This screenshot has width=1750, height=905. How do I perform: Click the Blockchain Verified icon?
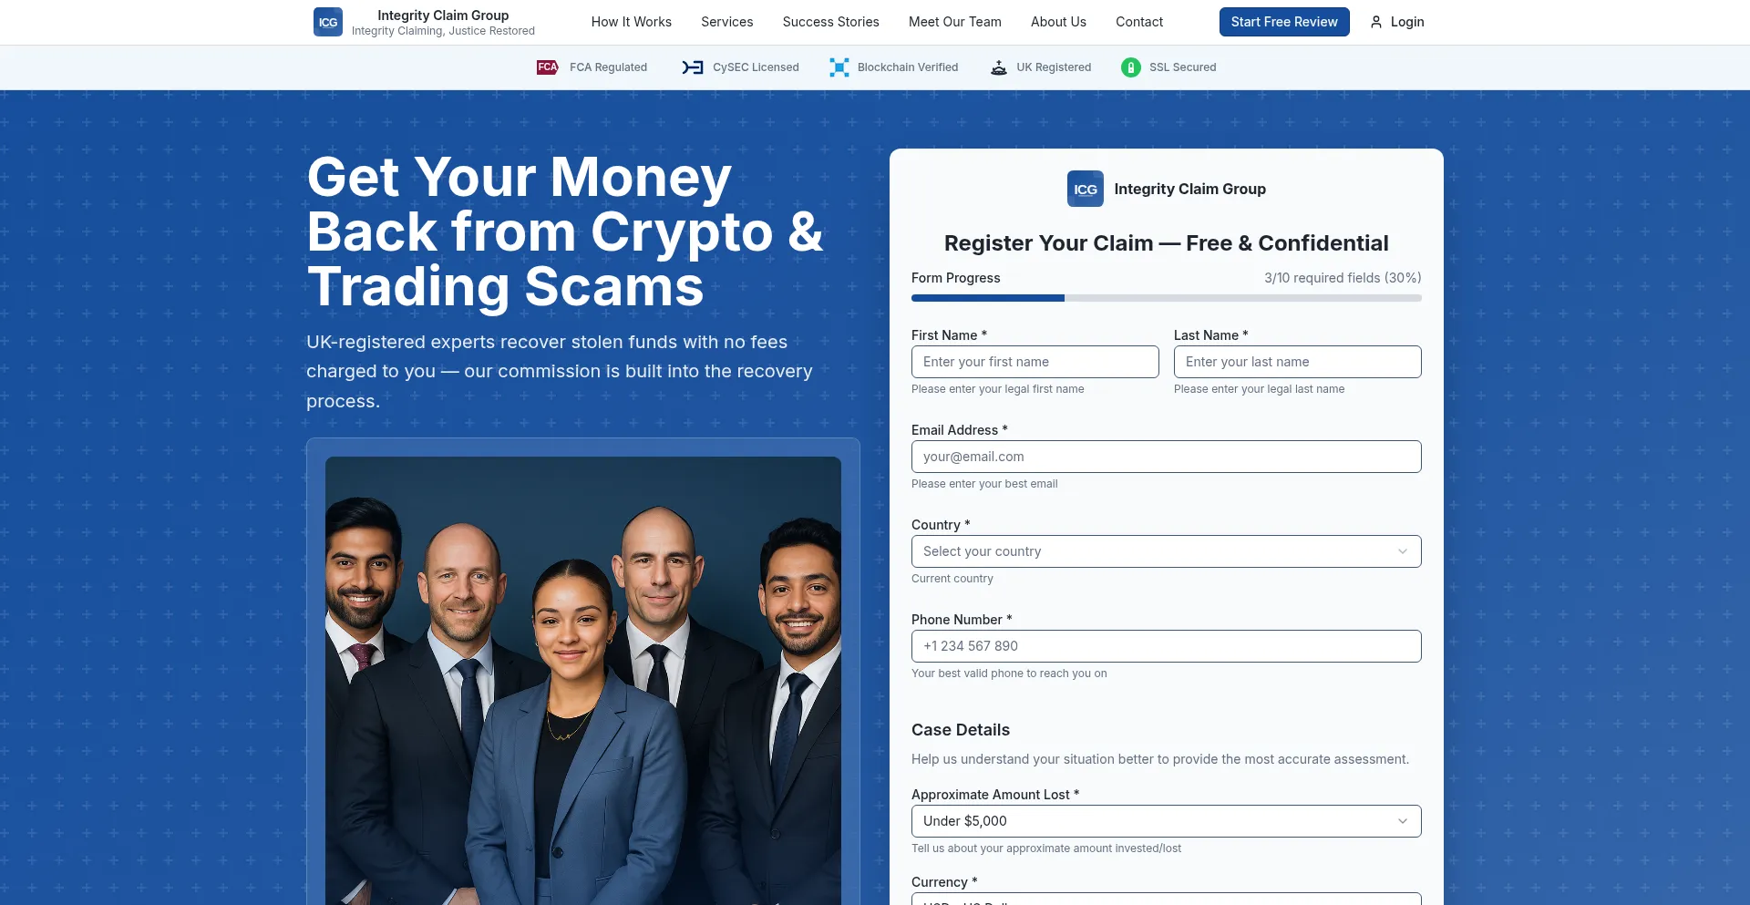[x=839, y=67]
